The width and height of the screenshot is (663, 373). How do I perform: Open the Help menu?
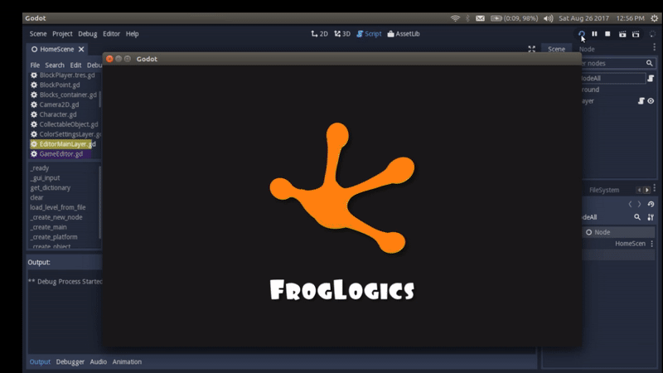[x=132, y=34]
